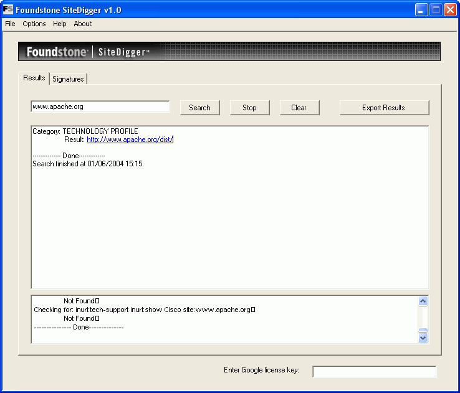The width and height of the screenshot is (460, 393).
Task: Click the 'Checking for: inurl:tech-support' log line
Action: click(145, 310)
